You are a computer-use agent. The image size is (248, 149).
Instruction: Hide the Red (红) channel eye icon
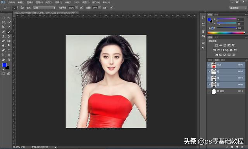(208, 71)
